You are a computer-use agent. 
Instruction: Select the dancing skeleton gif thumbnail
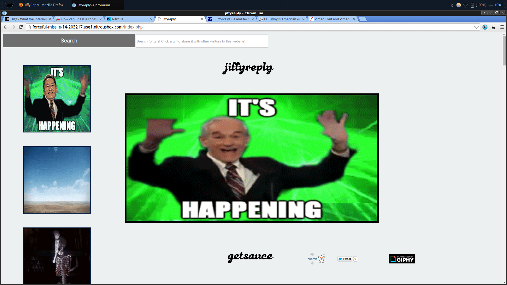(x=57, y=256)
